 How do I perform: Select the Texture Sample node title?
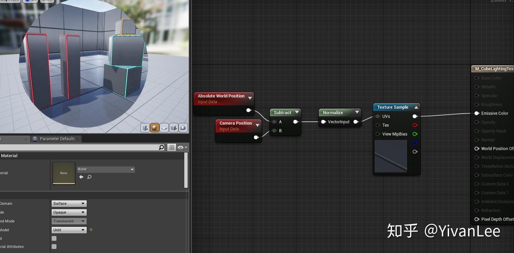point(393,107)
